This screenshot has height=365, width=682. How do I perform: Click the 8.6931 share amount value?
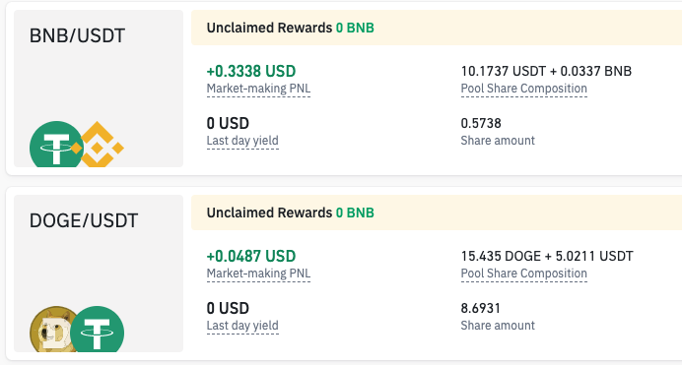481,308
